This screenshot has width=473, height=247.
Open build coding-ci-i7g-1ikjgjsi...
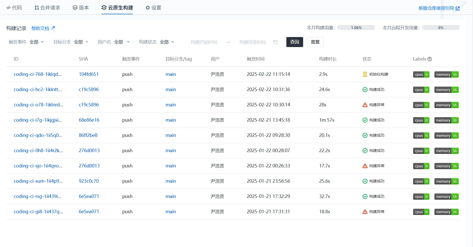[38, 120]
